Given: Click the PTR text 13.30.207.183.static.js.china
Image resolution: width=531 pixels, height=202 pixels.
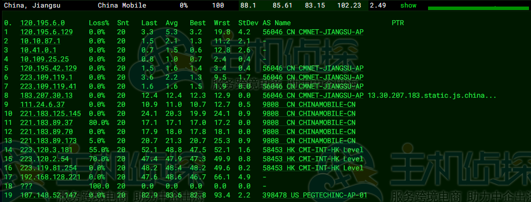Looking at the screenshot, I should (432, 96).
